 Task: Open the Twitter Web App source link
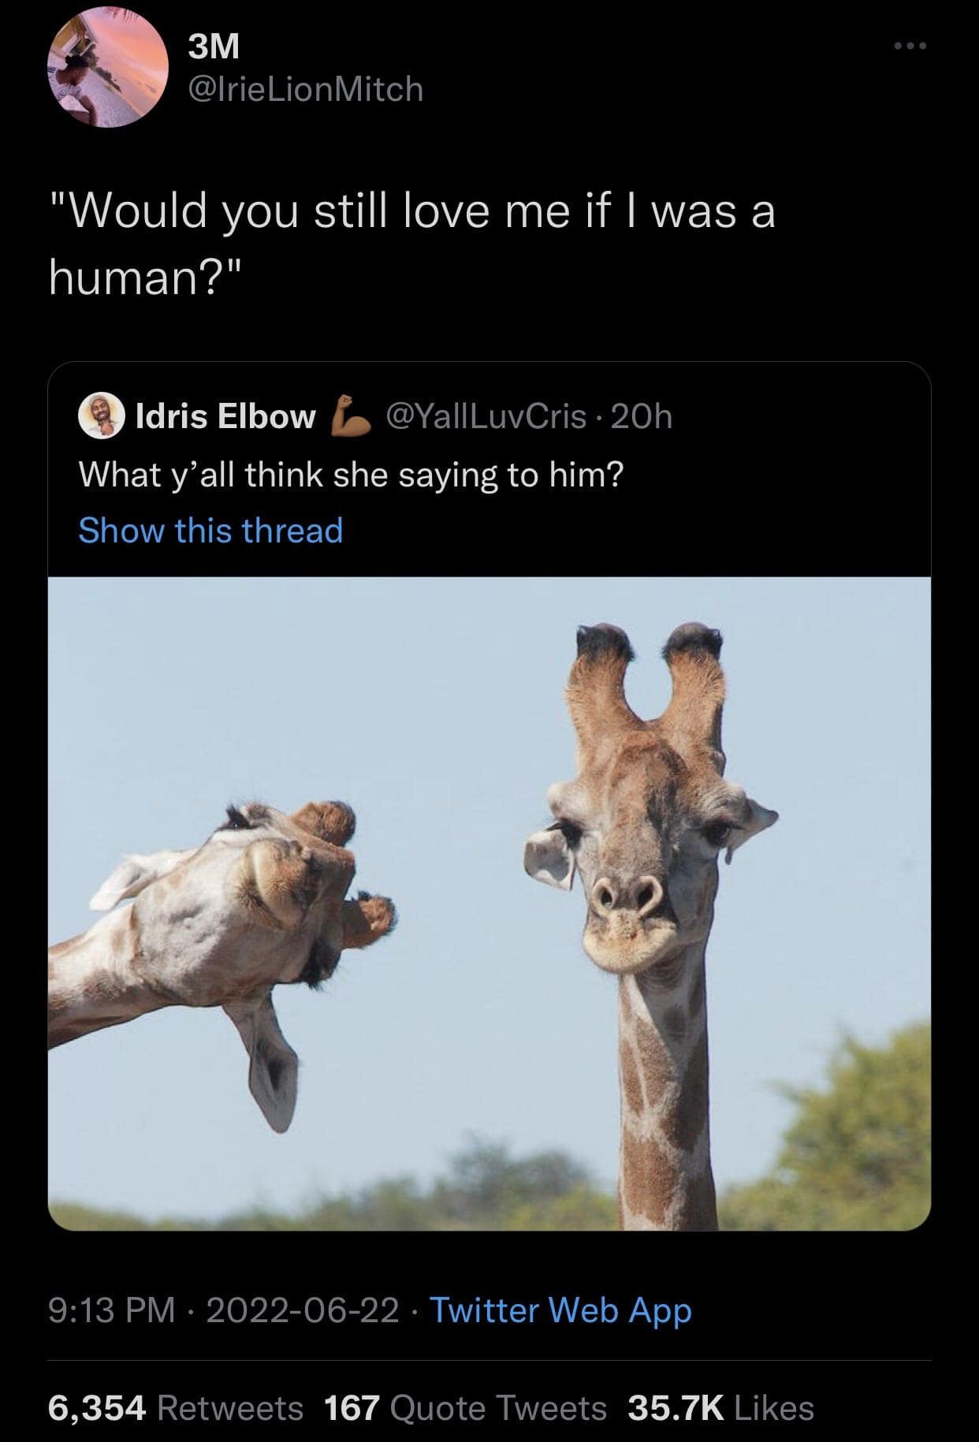click(560, 1310)
